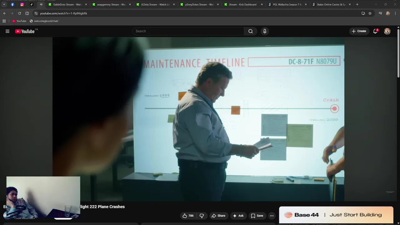Close the JLDota Stream tab
Image resolution: width=400 pixels, height=225 pixels.
(x=174, y=4)
